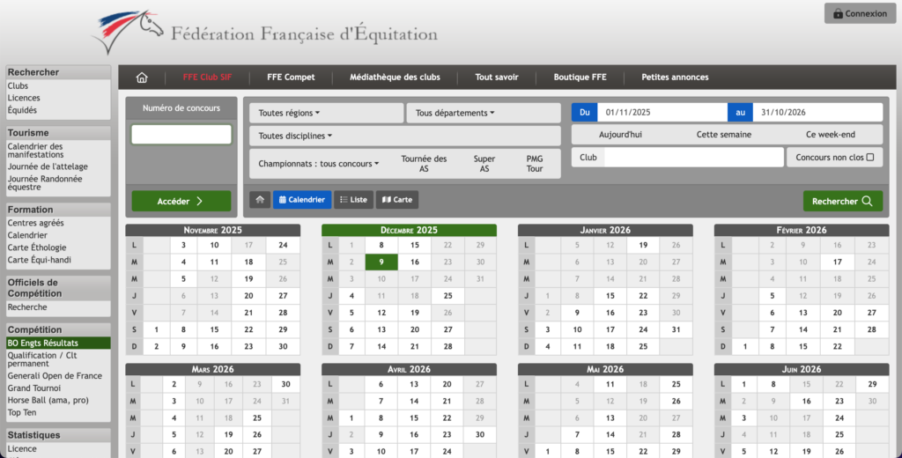
Task: Click the Rechercher search button
Action: click(x=842, y=201)
